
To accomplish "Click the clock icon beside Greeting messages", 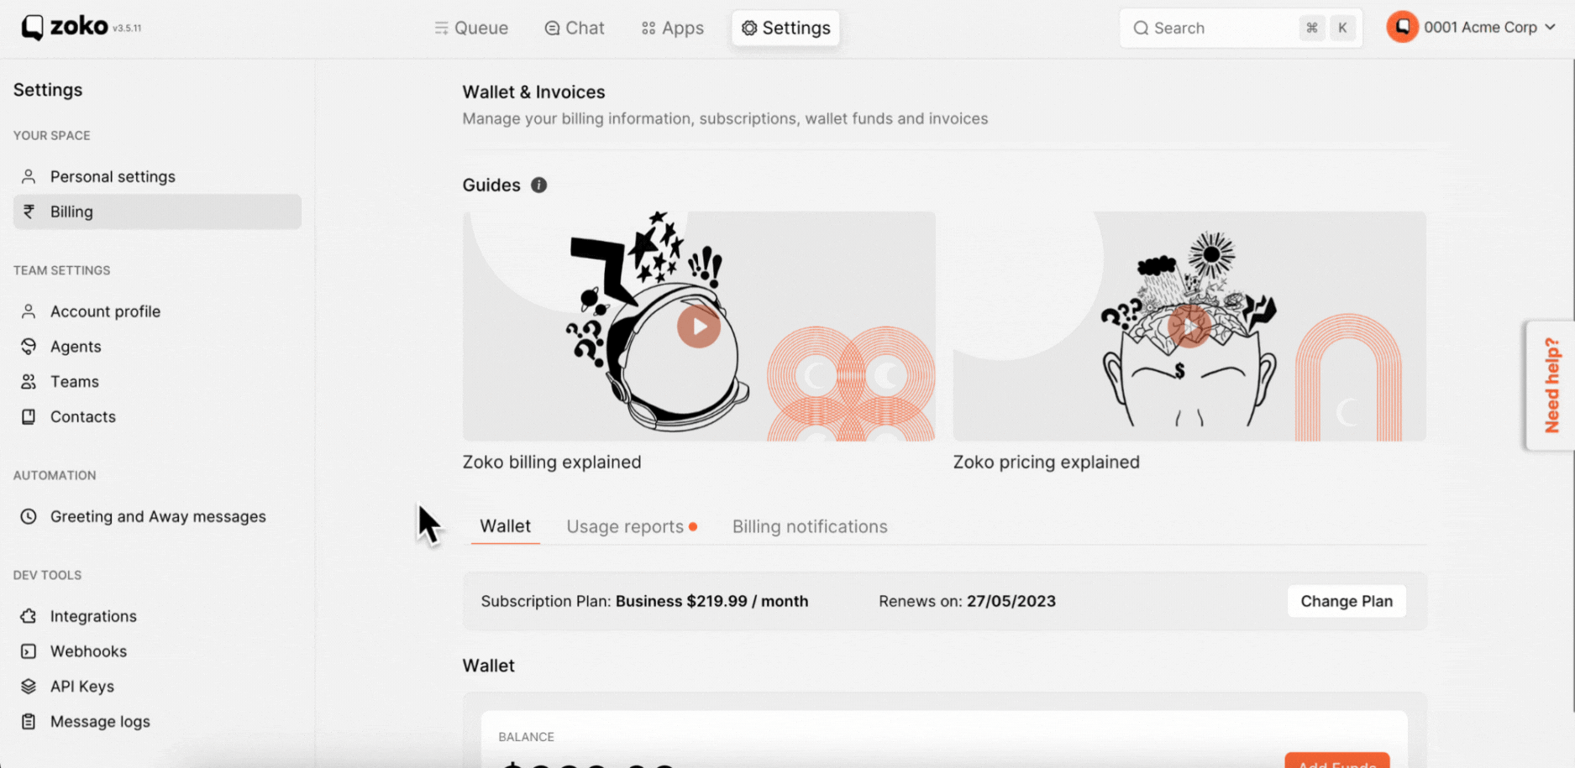I will tap(29, 516).
